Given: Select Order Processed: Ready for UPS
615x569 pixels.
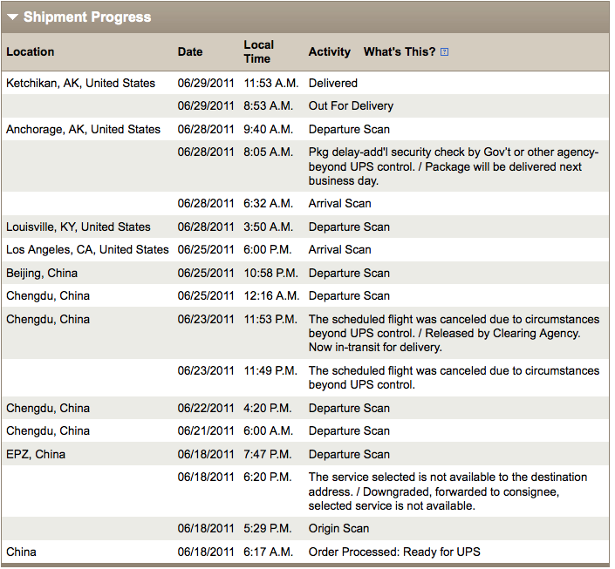Looking at the screenshot, I should [x=394, y=552].
